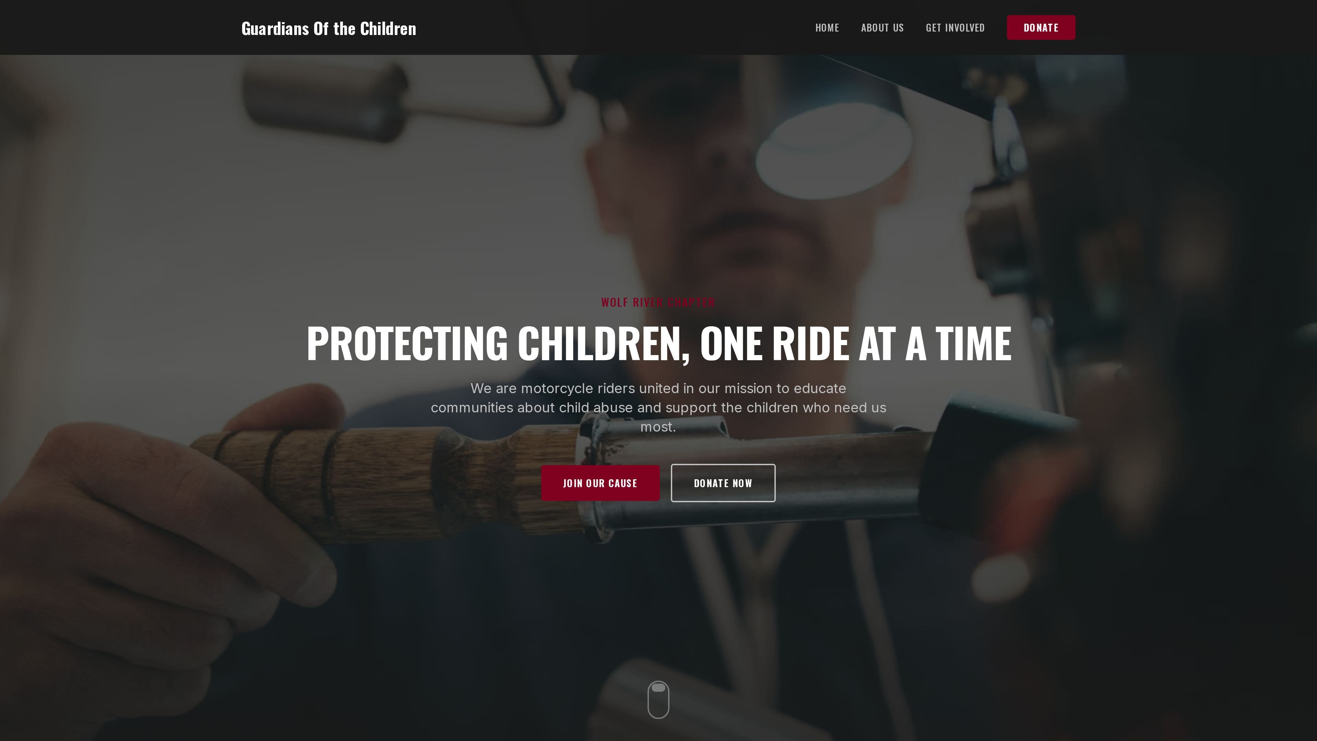Screen dimensions: 1317x741
Task: Click the word CHILDREN in the headline
Action: [x=604, y=344]
